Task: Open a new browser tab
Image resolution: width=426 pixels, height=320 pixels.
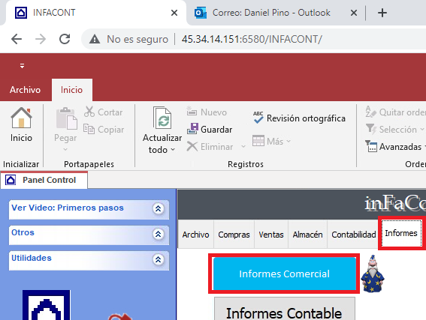Action: point(382,13)
